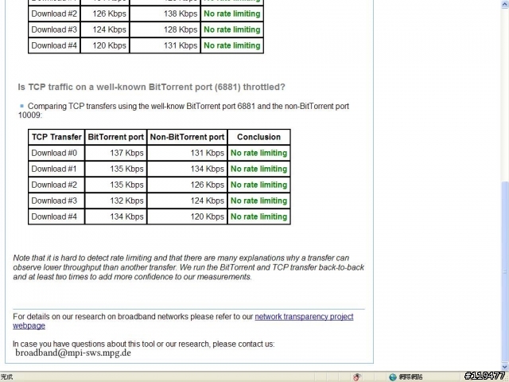Viewport: 509px width, 382px height.
Task: Click 'No rate limiting' in lower table Download #0 row
Action: 258,153
